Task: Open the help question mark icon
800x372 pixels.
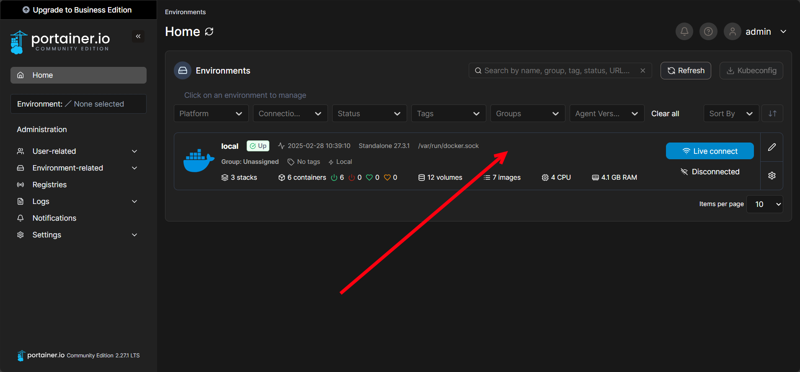Action: 708,32
